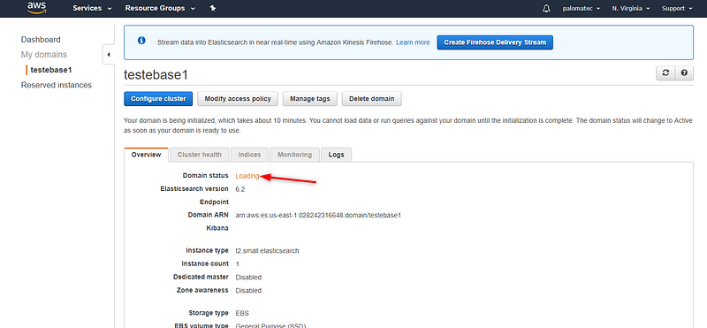The height and width of the screenshot is (328, 707).
Task: Open the Services menu
Action: [x=92, y=8]
